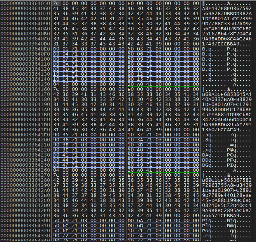This screenshot has height=242, width=256.
Task: Select byte 3A in row 0000000003364200
Action: click(140, 140)
